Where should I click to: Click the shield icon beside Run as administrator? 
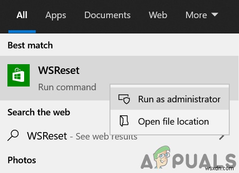click(124, 99)
